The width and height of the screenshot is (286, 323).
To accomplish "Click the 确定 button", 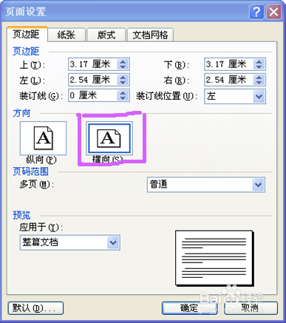I will click(x=189, y=308).
